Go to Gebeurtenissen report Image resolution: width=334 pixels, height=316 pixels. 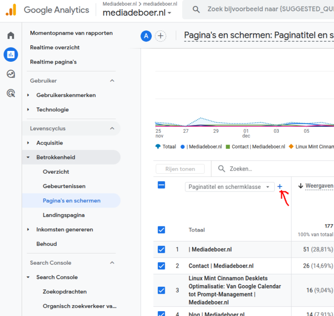(64, 186)
